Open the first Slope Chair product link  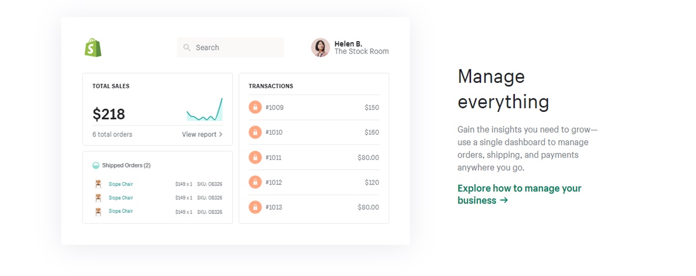[121, 184]
